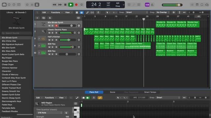Open Quick Help question mark button
Viewport: 211px width, 118px height.
[x=14, y=5]
